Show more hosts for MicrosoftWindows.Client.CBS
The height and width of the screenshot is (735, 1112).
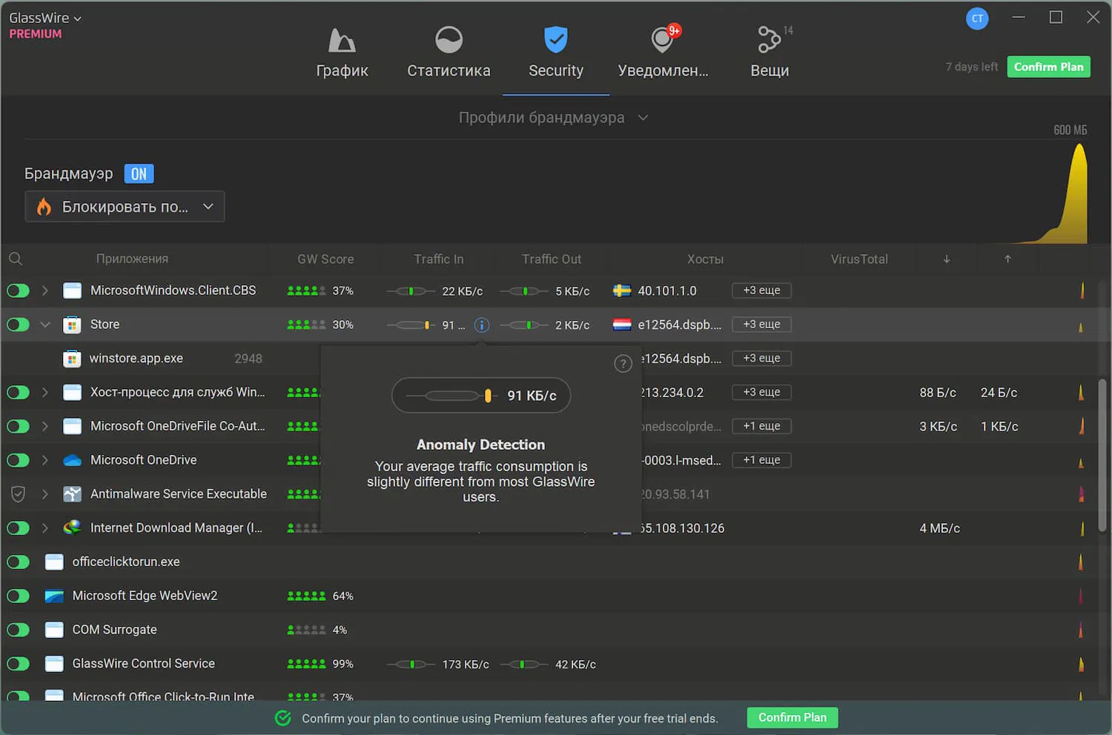pos(761,290)
